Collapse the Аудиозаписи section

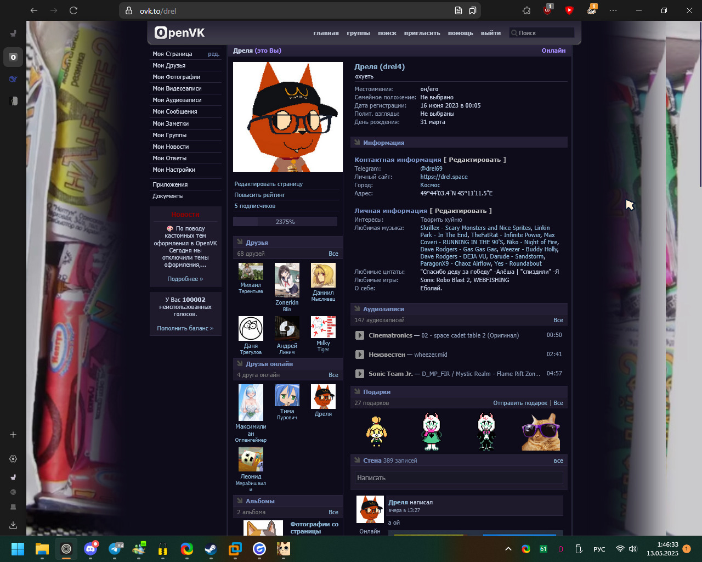tap(358, 308)
